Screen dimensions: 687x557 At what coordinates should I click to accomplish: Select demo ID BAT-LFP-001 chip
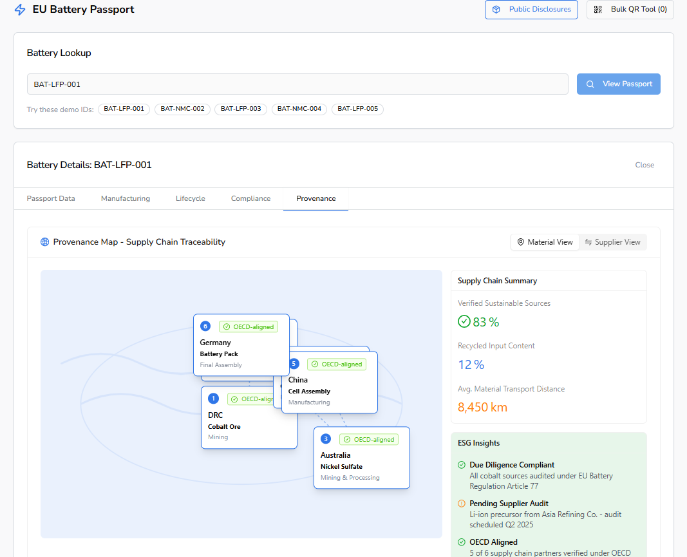tap(124, 109)
